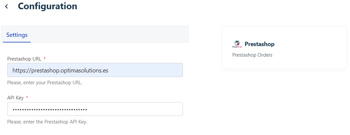
Task: Click the 'enter the Prestashop API Key' hint
Action: point(47,122)
